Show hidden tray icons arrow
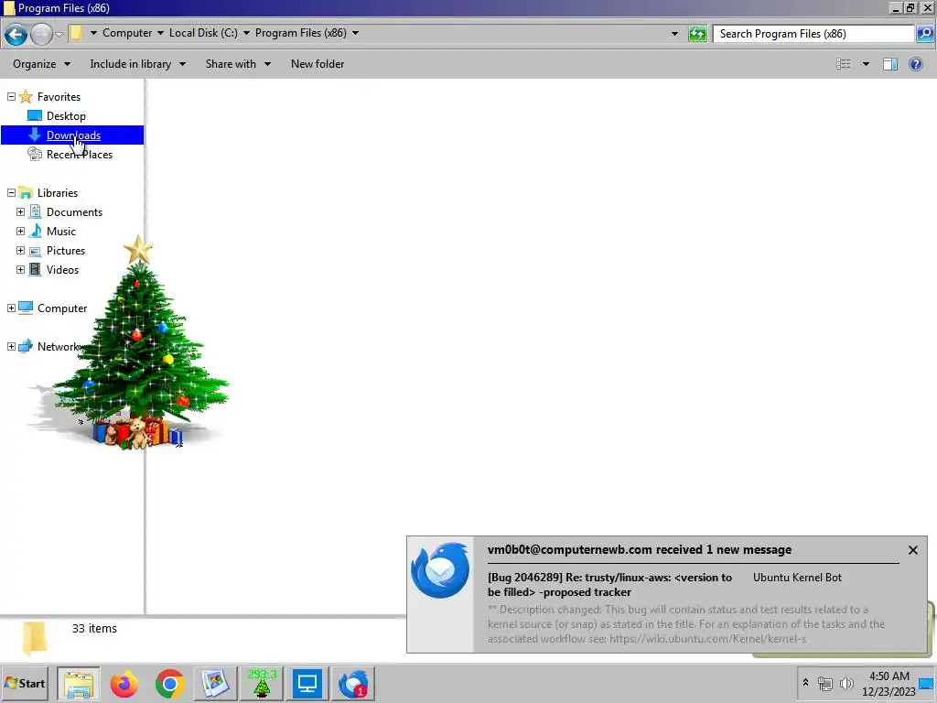Image resolution: width=937 pixels, height=703 pixels. pyautogui.click(x=805, y=683)
